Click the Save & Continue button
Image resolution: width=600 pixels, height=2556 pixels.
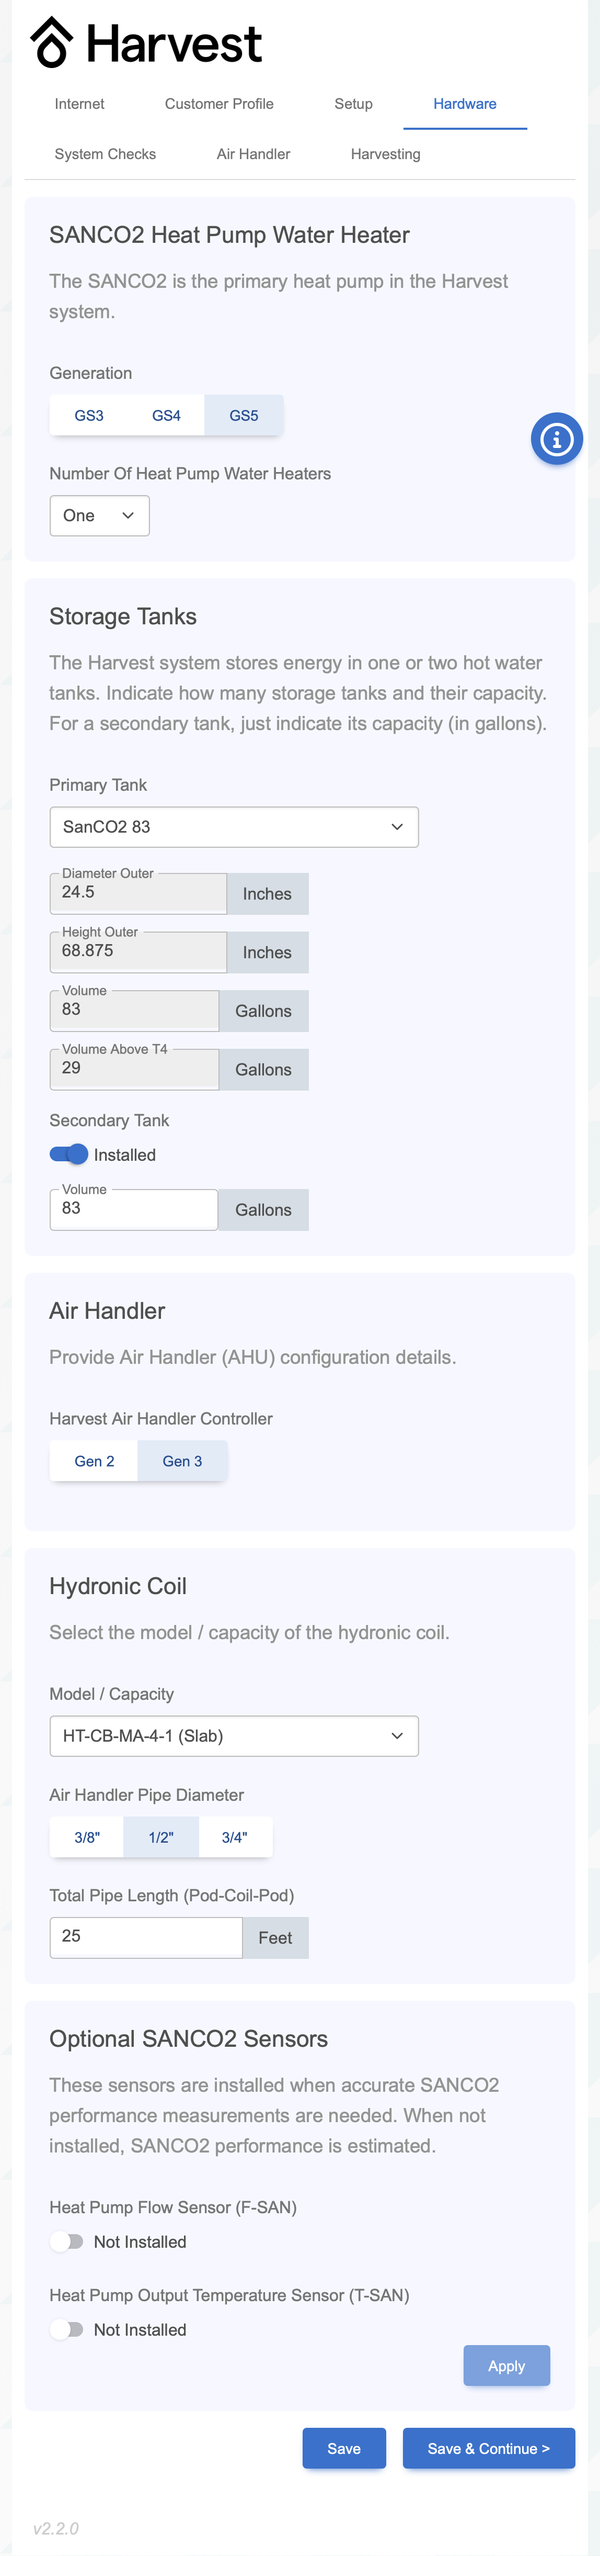(x=489, y=2448)
